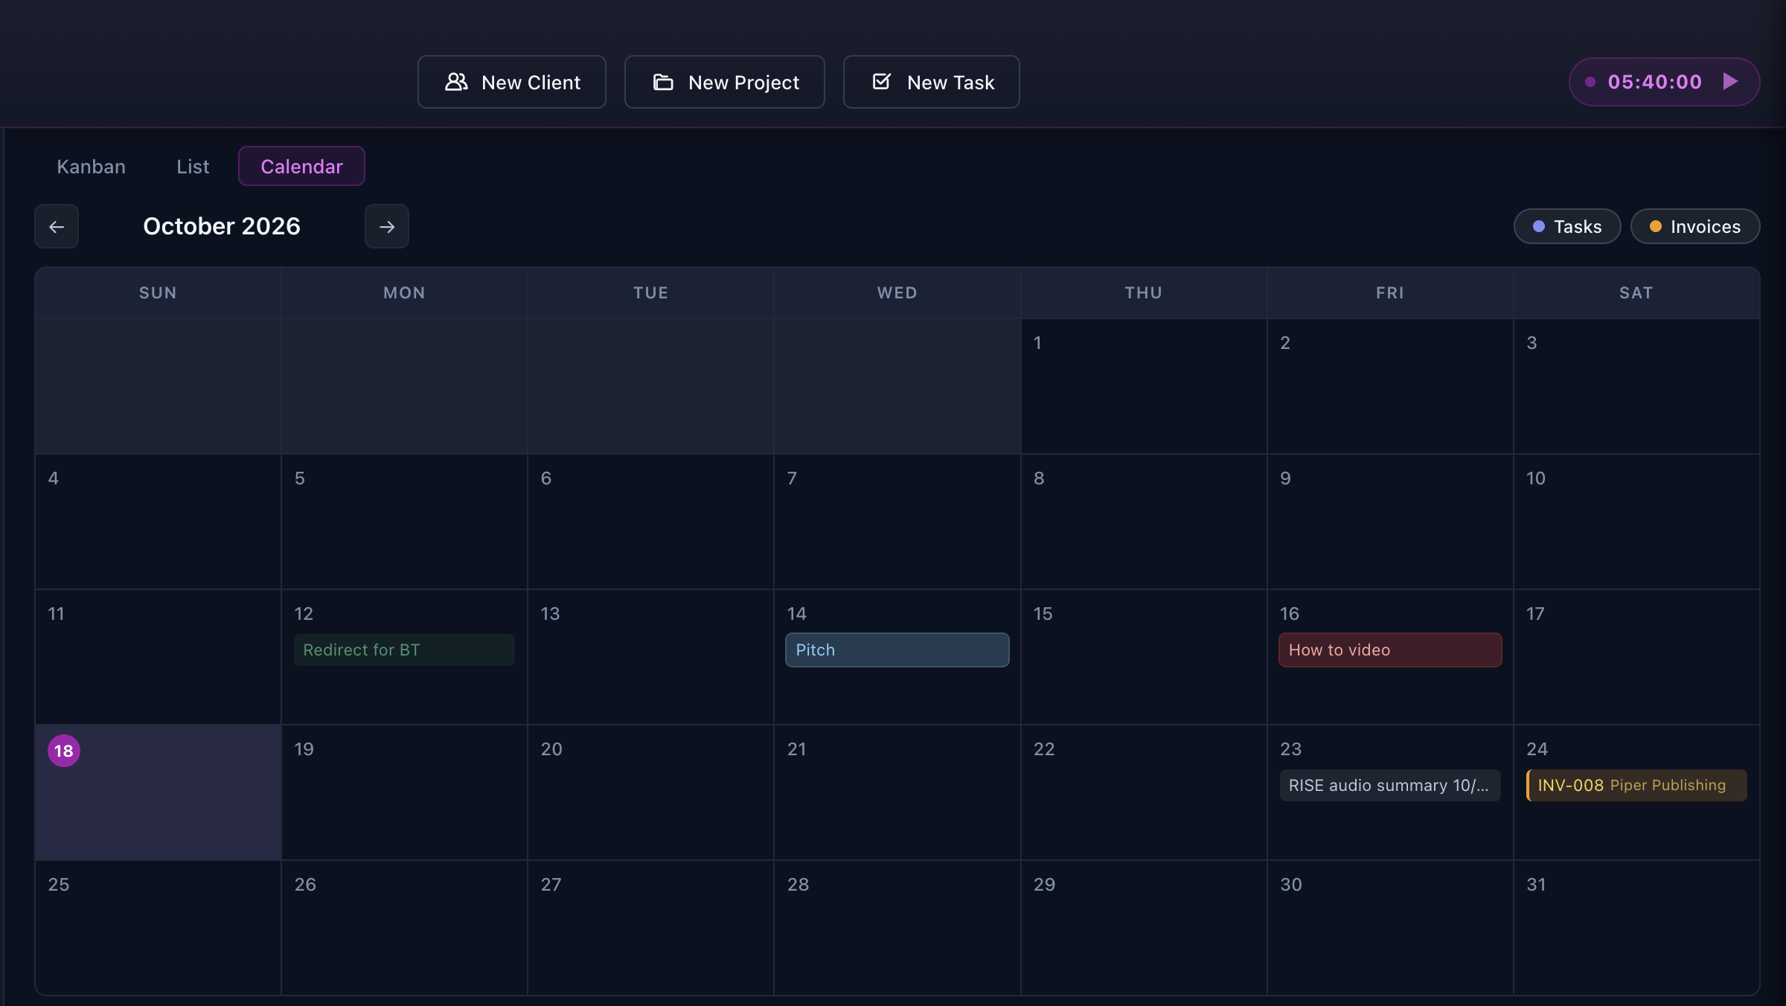Go to next month with right arrow
Image resolution: width=1786 pixels, height=1006 pixels.
(387, 226)
